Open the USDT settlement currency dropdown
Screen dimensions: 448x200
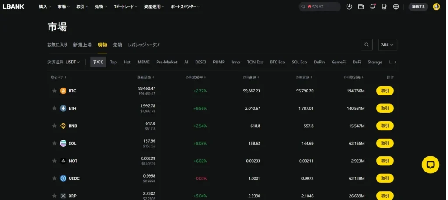pos(73,62)
